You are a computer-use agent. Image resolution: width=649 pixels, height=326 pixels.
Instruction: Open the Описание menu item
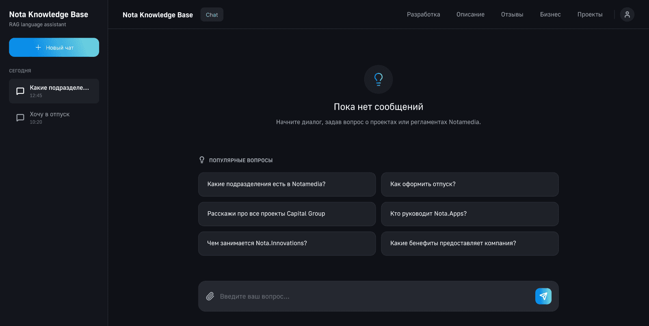coord(470,15)
